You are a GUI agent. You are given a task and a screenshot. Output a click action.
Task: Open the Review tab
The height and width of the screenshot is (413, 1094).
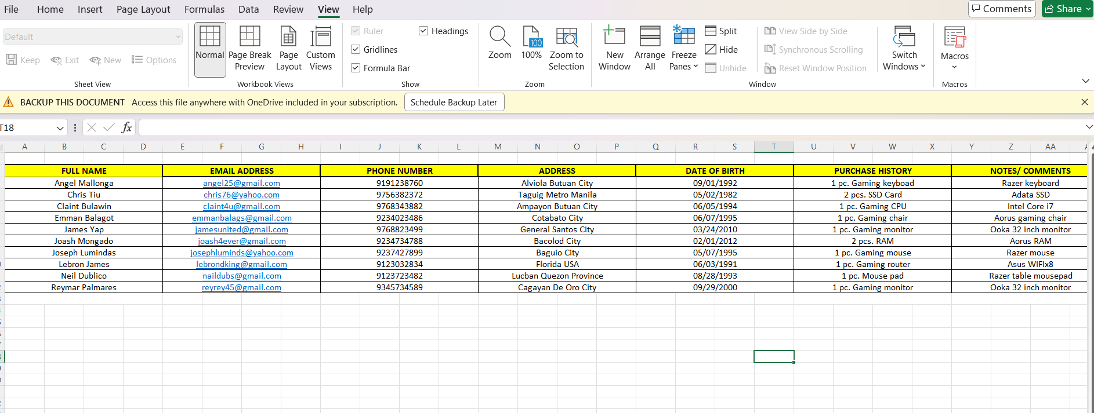(x=288, y=9)
